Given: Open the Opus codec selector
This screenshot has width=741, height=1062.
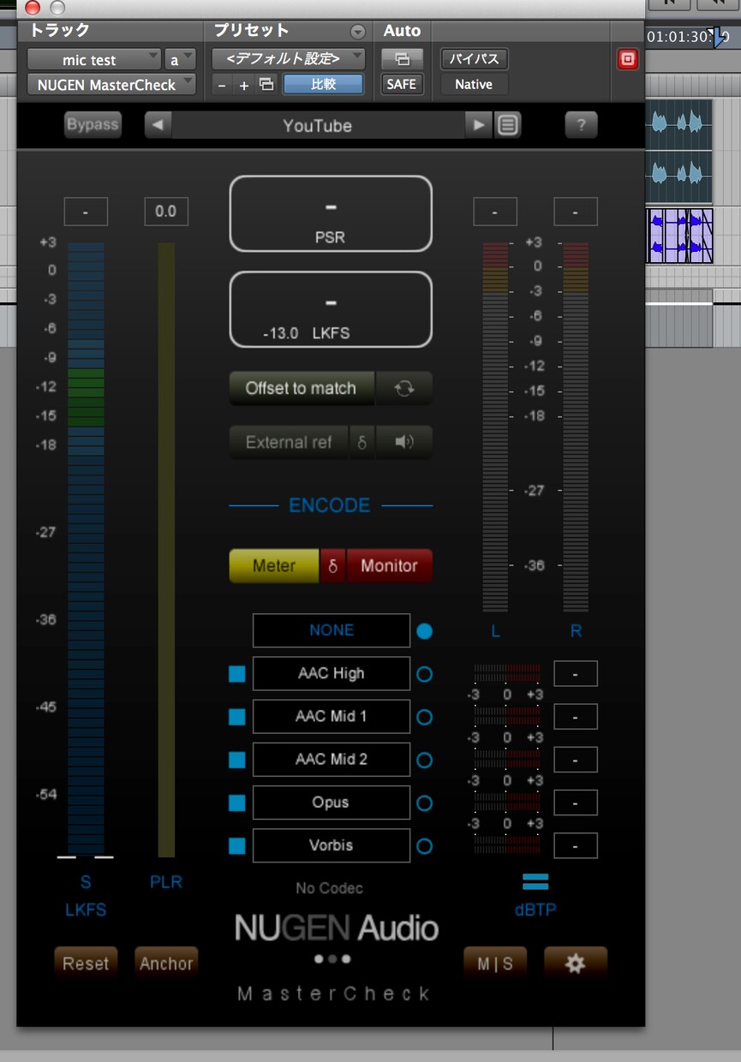Looking at the screenshot, I should click(x=332, y=802).
